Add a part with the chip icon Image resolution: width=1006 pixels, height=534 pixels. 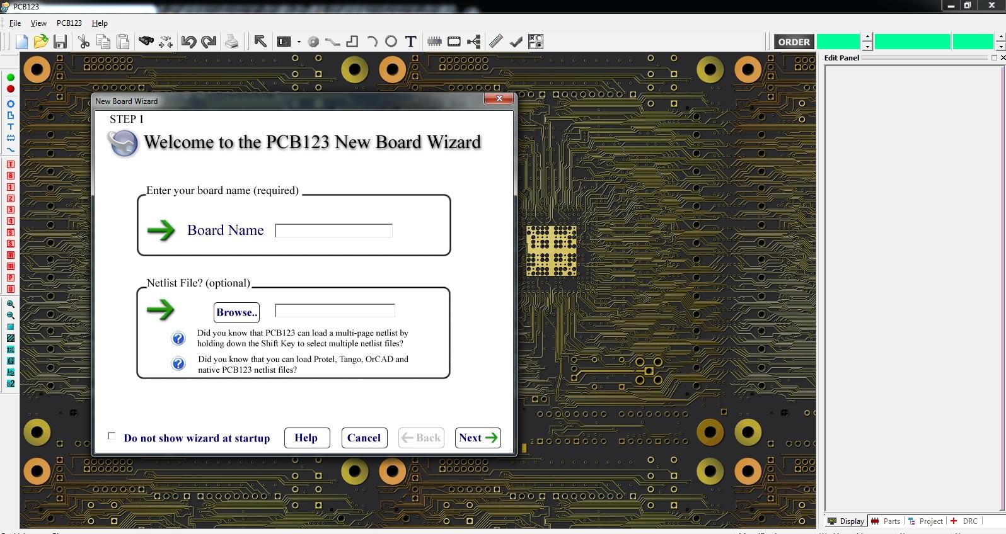tap(434, 42)
